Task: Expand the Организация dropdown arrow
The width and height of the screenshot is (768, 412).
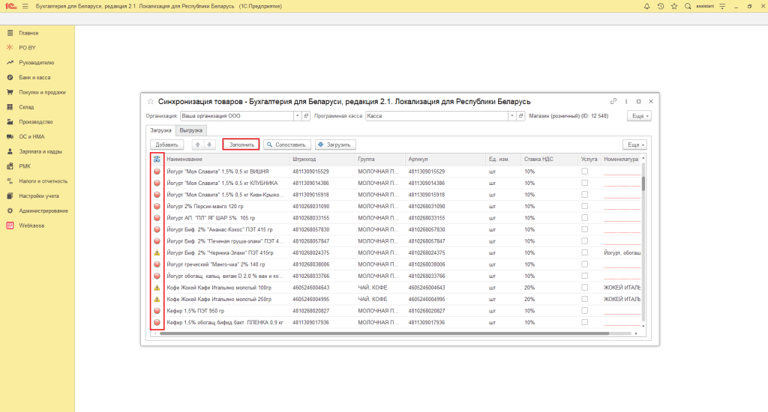Action: [x=297, y=116]
